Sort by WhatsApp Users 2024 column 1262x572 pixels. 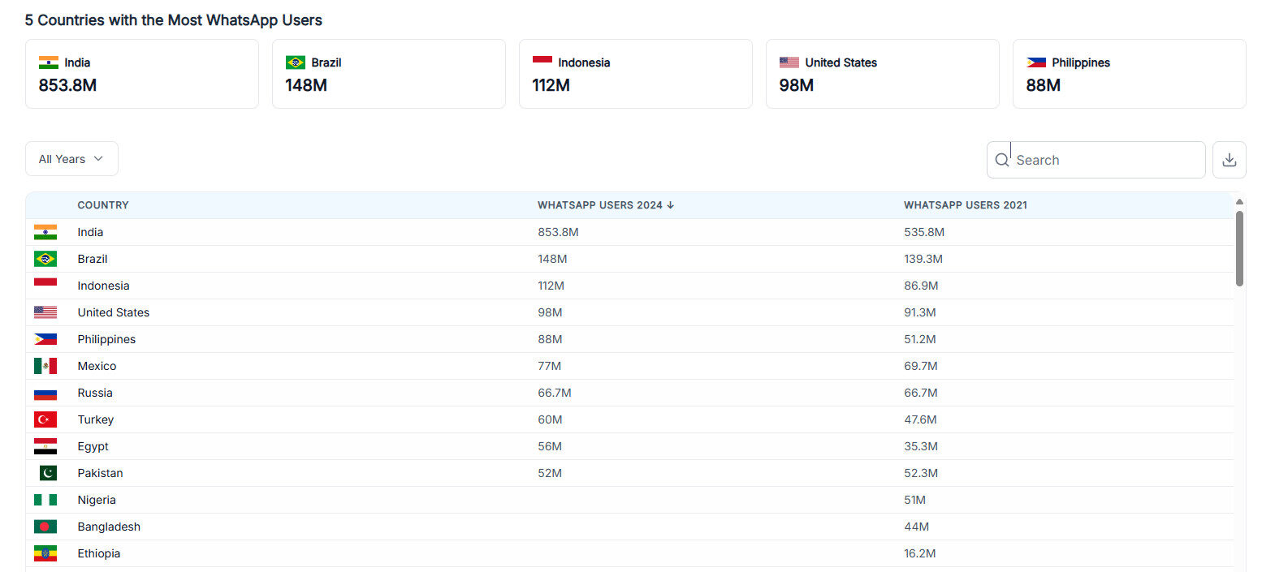tap(605, 205)
